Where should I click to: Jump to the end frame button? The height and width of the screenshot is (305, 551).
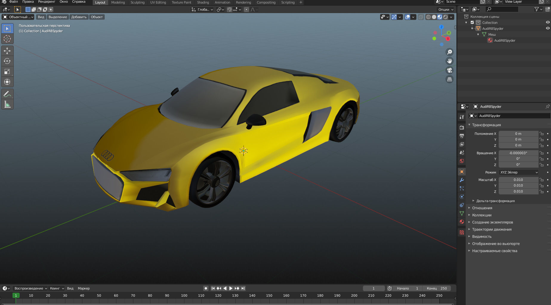tap(243, 288)
